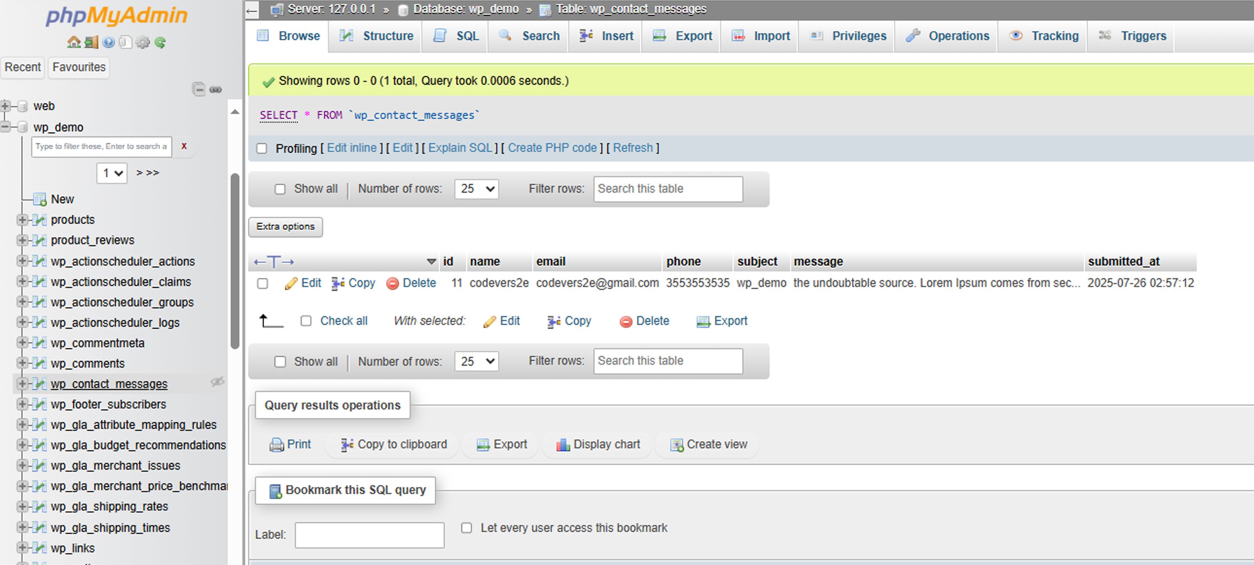1254x565 pixels.
Task: Click the green reload navigation panel icon
Action: 160,42
